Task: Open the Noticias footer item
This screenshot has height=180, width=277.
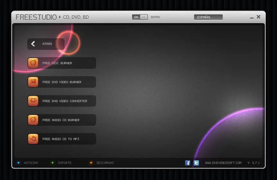Action: click(x=31, y=163)
